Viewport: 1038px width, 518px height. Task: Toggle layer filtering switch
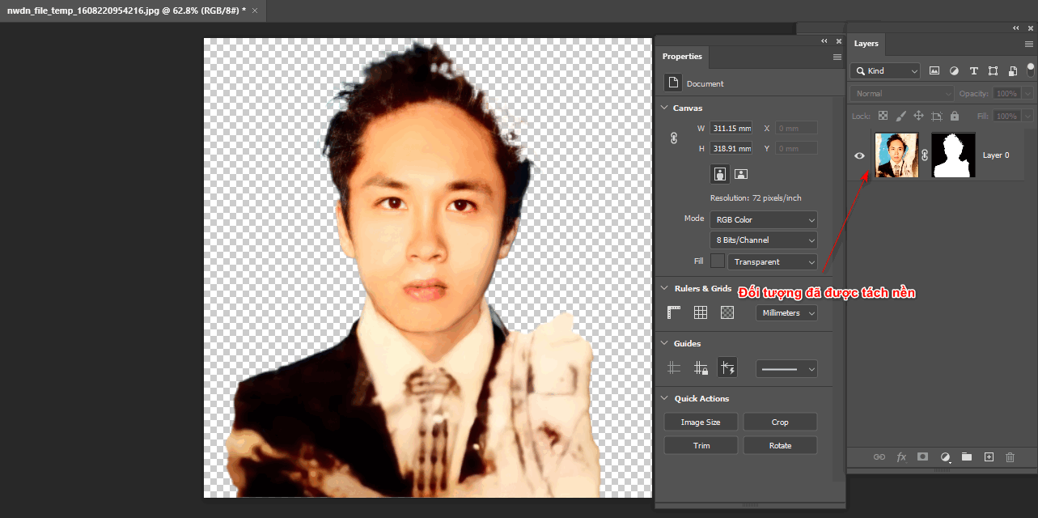click(1029, 70)
